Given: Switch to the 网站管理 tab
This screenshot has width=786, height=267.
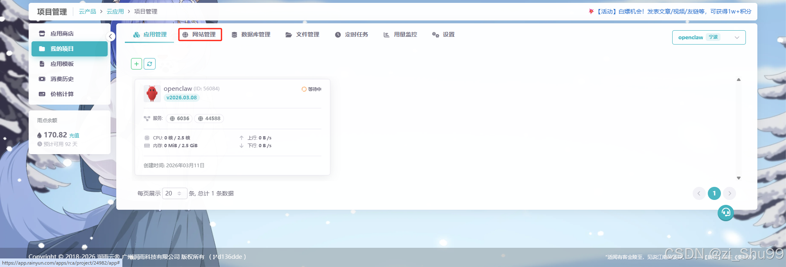Looking at the screenshot, I should coord(200,35).
